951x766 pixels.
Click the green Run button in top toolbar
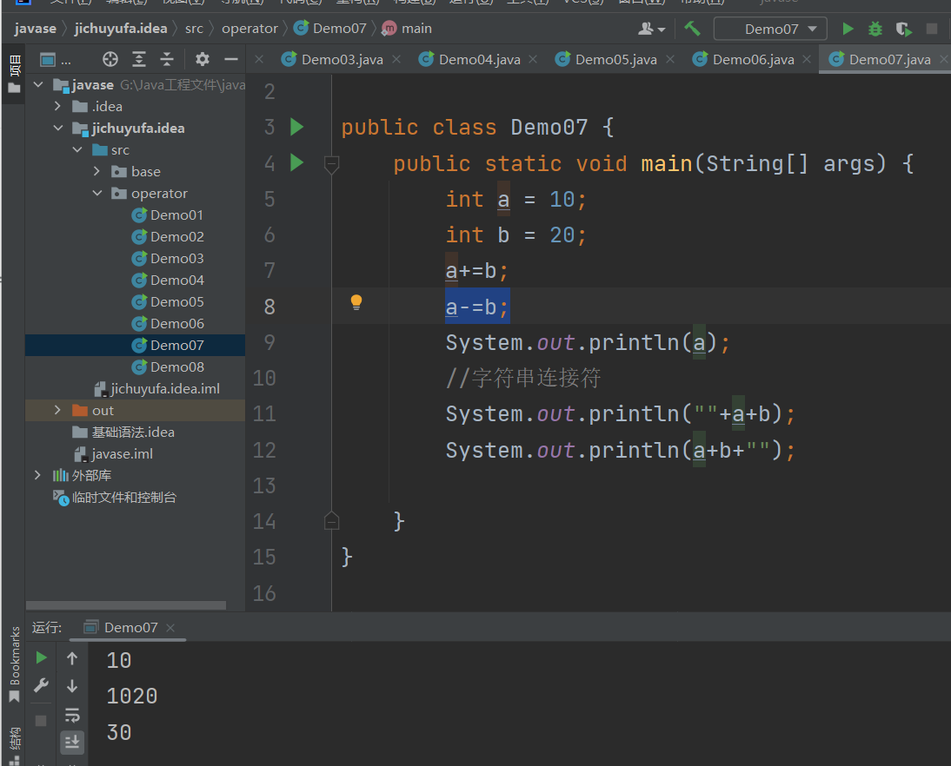point(848,29)
